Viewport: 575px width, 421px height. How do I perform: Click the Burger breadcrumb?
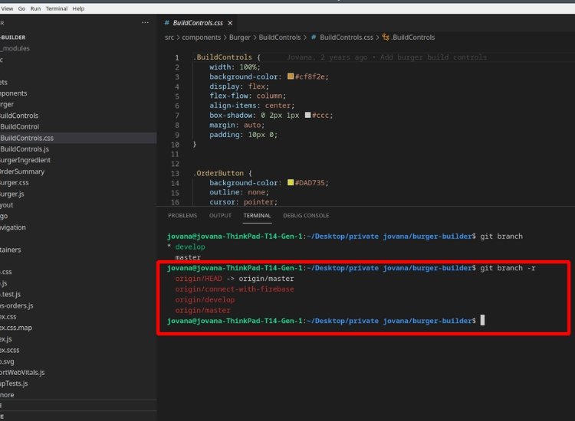point(239,38)
